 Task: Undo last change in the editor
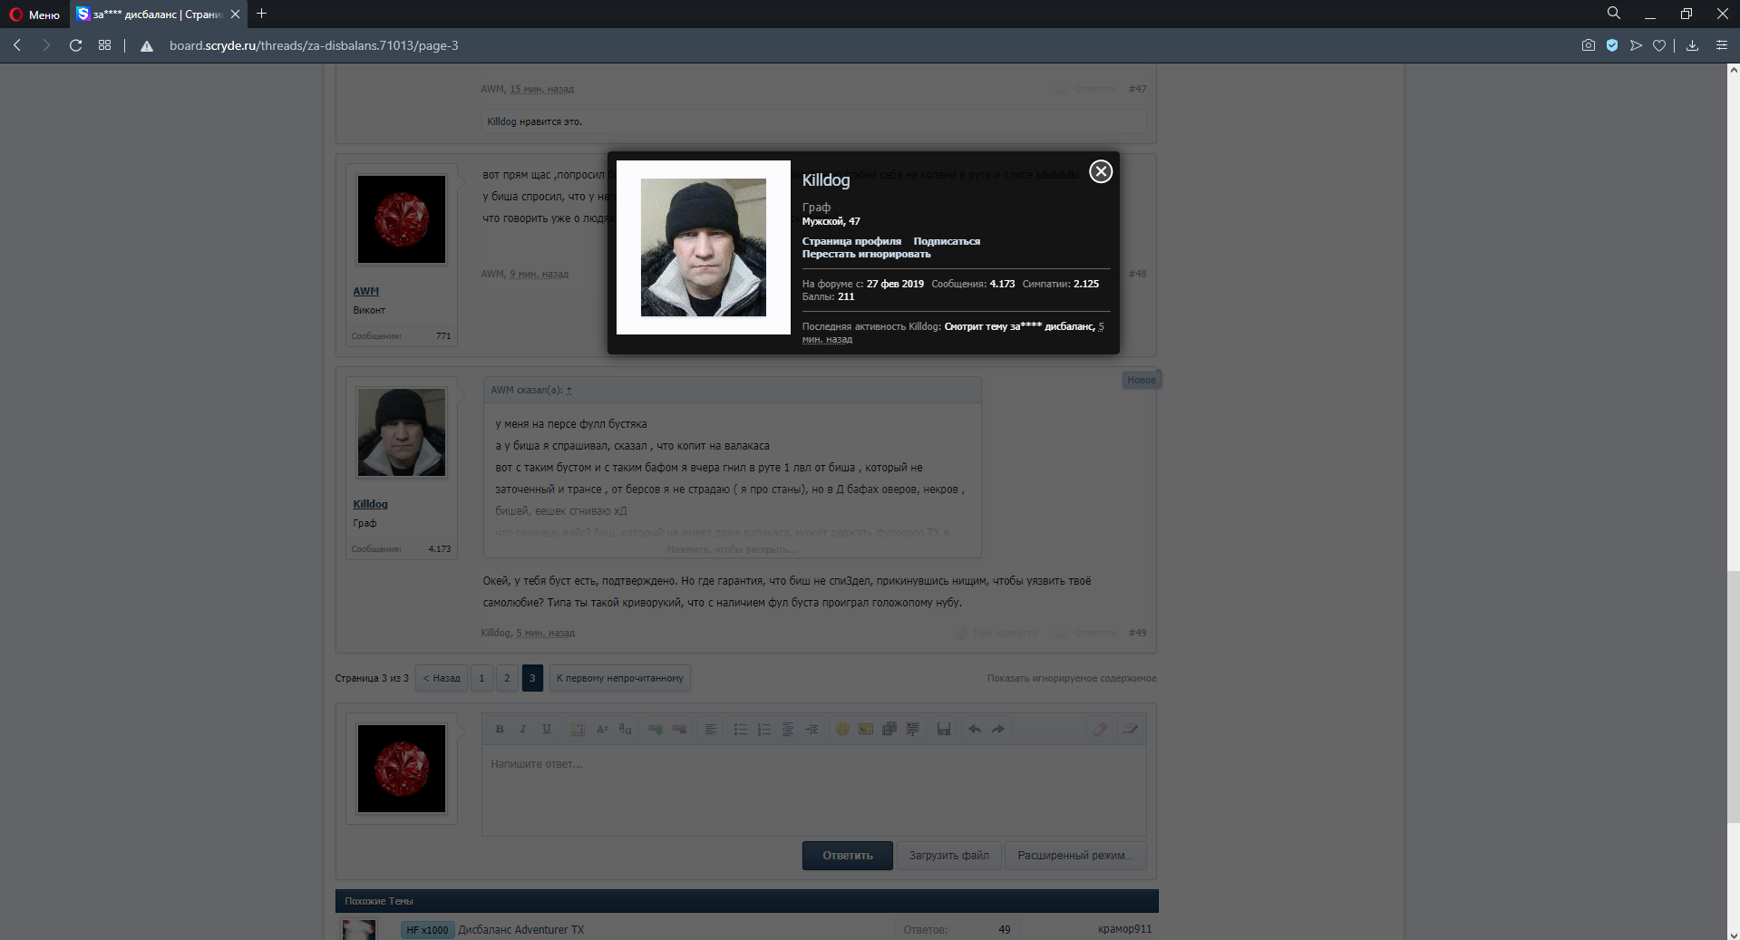974,728
